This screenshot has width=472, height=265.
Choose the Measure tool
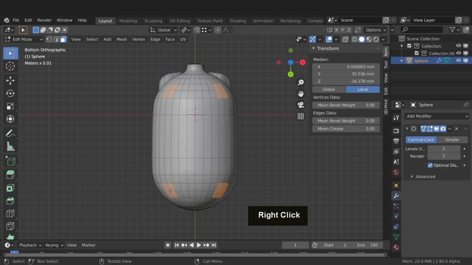click(x=10, y=147)
